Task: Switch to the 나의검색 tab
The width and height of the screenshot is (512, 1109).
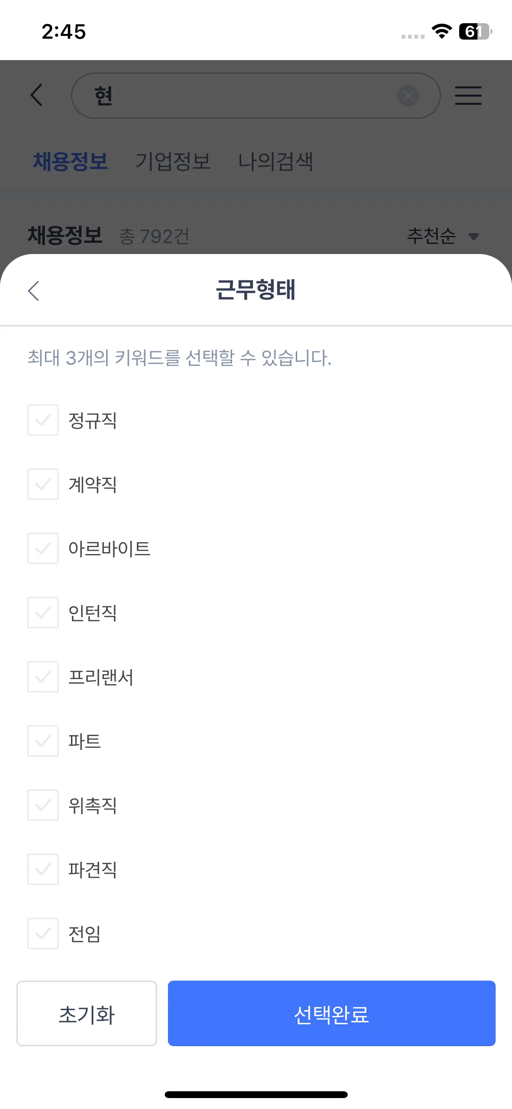Action: pos(275,161)
